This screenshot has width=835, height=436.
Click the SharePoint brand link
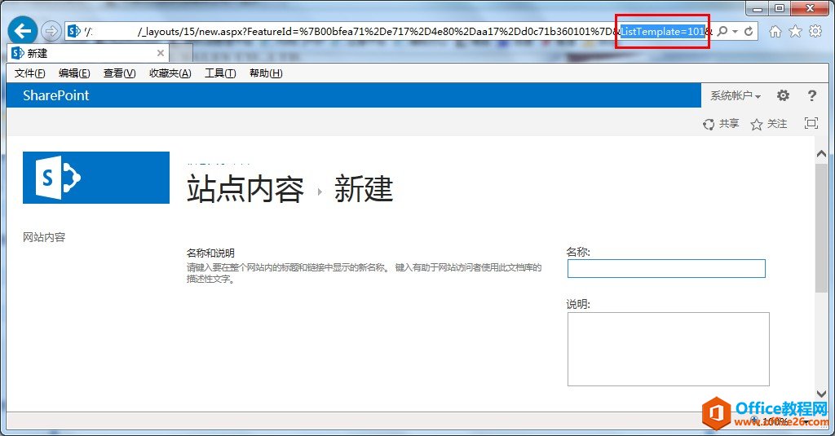click(x=56, y=95)
